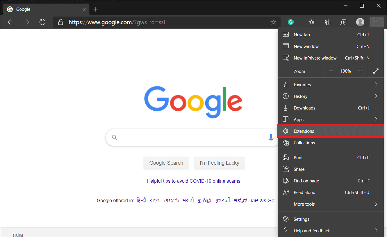Viewport: 387px width, 237px height.
Task: Click the Grammarly extension icon
Action: (290, 22)
